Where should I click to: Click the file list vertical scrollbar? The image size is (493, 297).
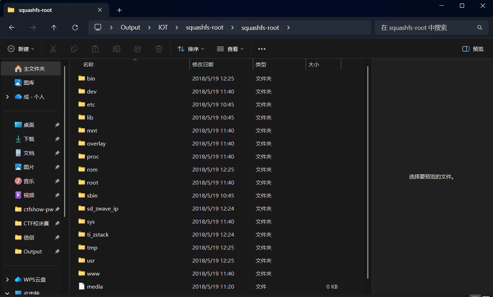pyautogui.click(x=368, y=172)
